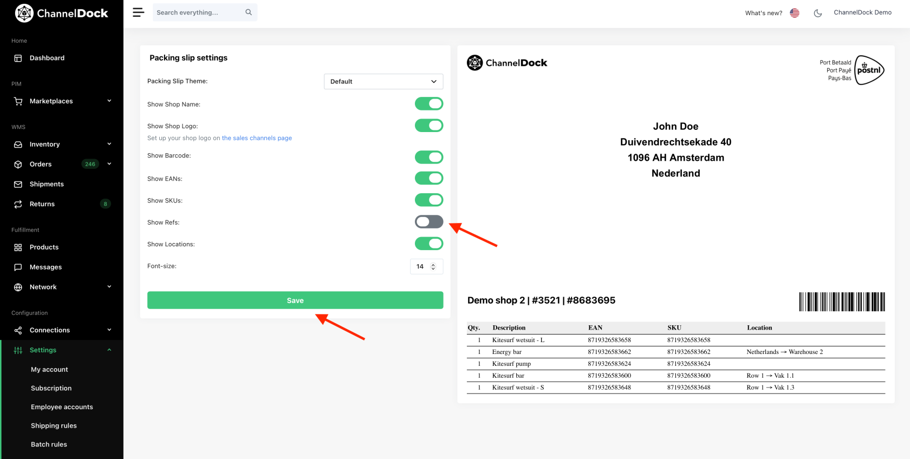910x459 pixels.
Task: Go to Dashboard menu item
Action: tap(47, 58)
